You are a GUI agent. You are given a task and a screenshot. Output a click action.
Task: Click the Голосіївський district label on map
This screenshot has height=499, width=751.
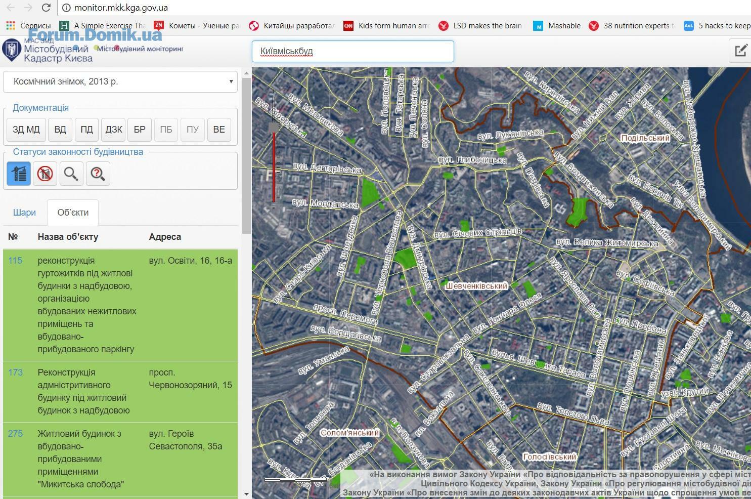coord(550,456)
